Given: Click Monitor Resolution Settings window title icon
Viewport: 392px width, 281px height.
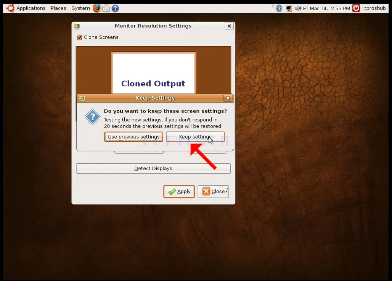Looking at the screenshot, I should [x=77, y=26].
